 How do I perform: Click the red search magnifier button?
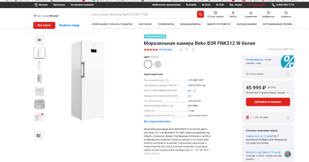(200, 14)
